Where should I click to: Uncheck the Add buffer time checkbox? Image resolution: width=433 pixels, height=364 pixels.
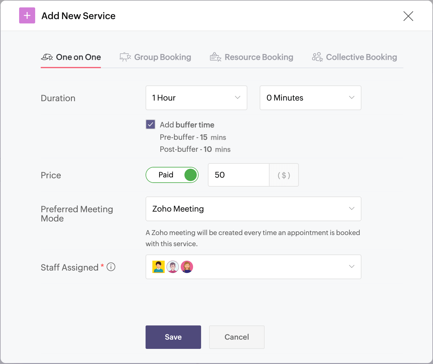151,124
